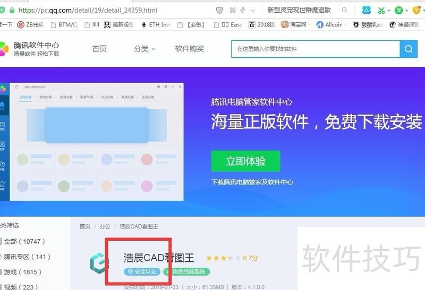Click the software search input field

click(316, 49)
